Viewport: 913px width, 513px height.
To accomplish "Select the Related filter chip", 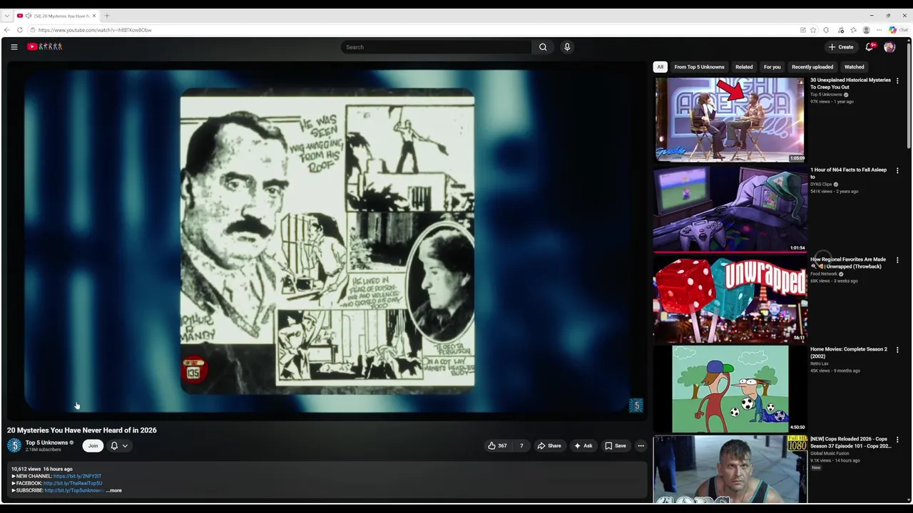I will (744, 67).
